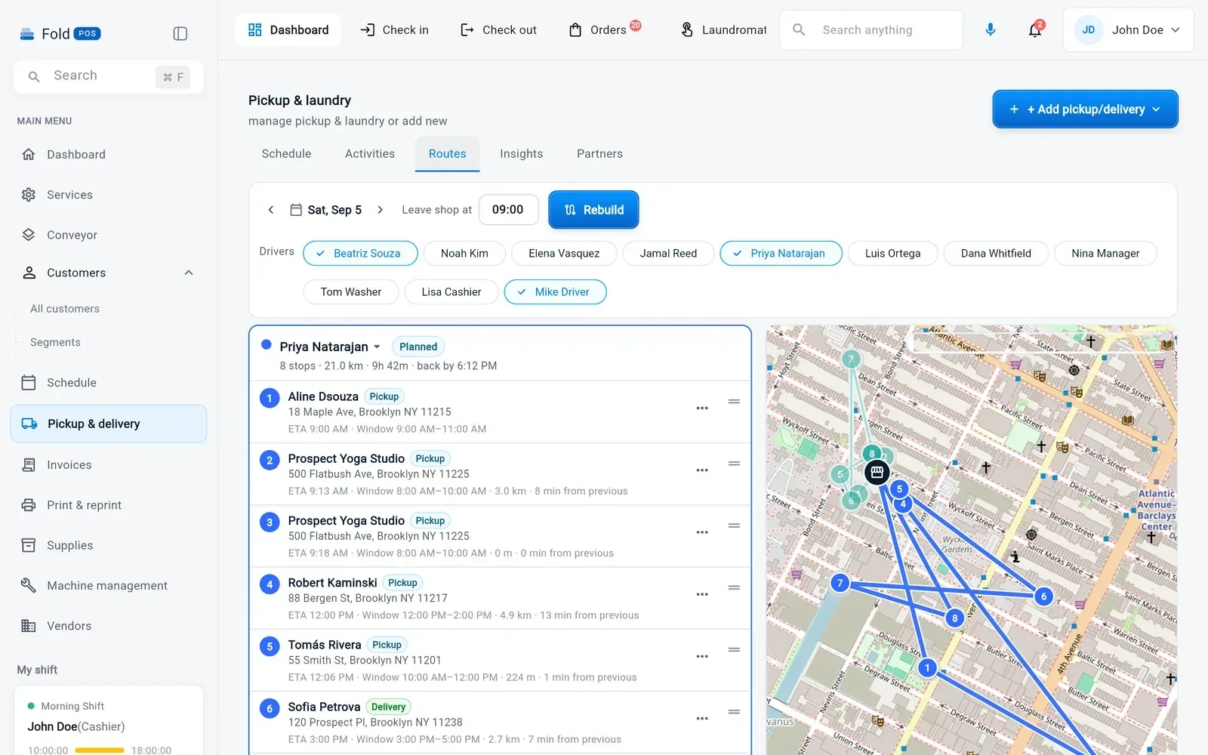Open Laundromat from top navigation
The height and width of the screenshot is (755, 1208).
[x=723, y=30]
